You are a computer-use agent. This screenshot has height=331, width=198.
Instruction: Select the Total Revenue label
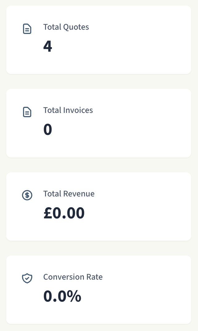tap(69, 194)
